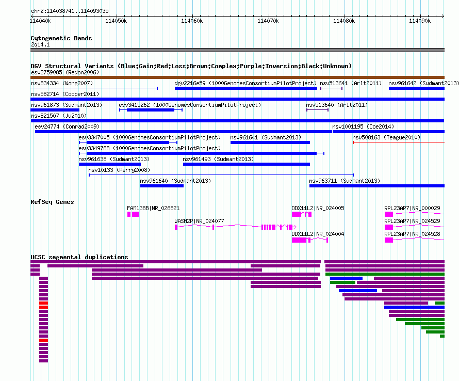Click the RPL23AP7|NR_024529 gene
459x381 pixels.
(x=414, y=227)
